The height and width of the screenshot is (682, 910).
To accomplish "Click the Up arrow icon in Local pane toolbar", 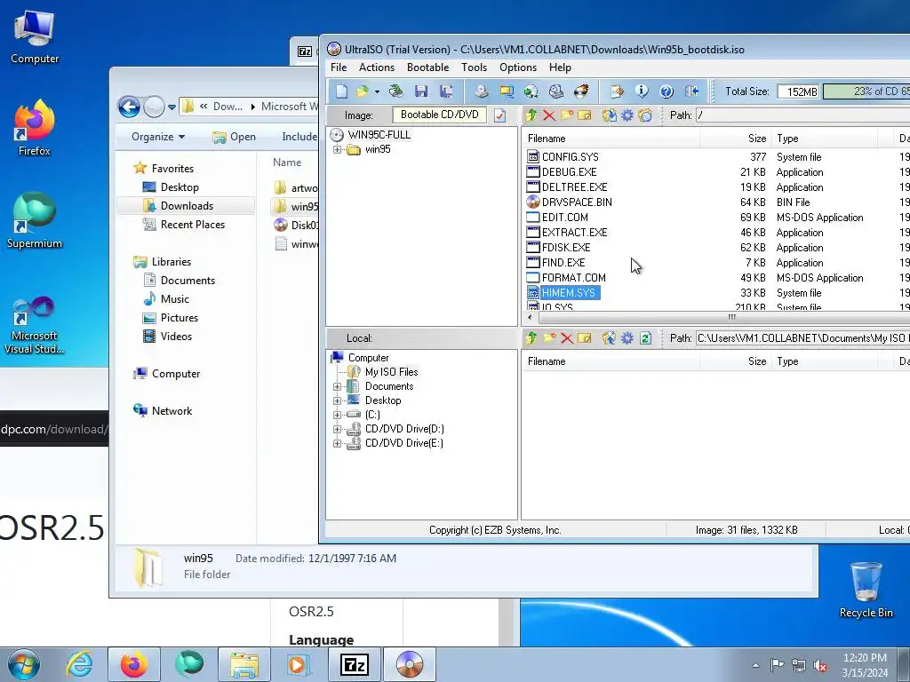I will click(531, 338).
